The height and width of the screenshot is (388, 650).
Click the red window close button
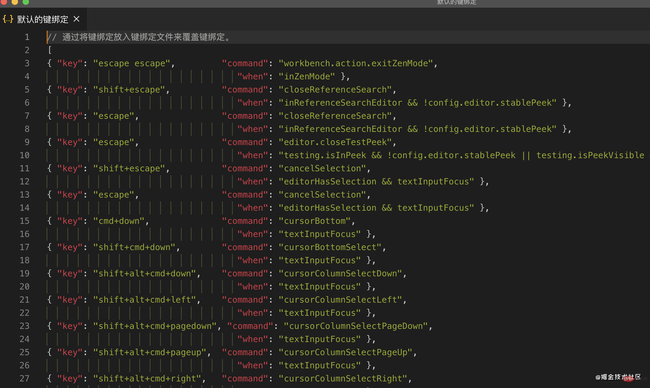coord(4,2)
